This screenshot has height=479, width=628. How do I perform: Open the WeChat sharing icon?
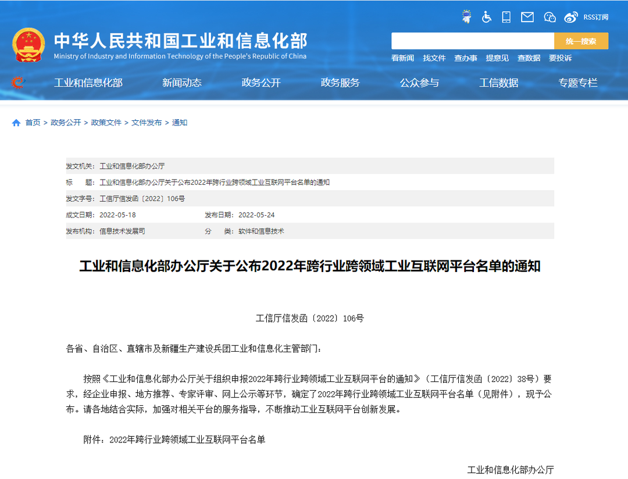click(x=549, y=17)
